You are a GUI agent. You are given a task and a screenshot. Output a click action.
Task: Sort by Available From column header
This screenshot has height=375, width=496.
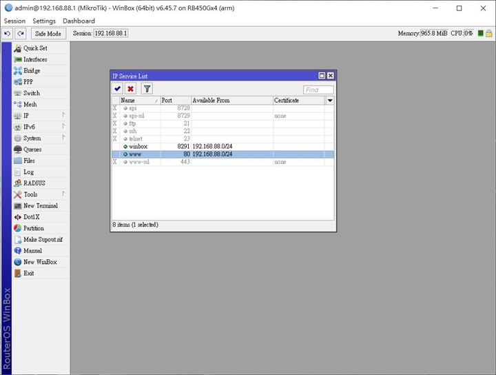point(232,101)
